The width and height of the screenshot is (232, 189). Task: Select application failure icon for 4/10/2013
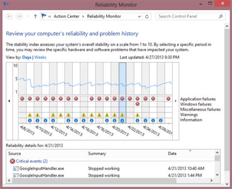(38, 99)
